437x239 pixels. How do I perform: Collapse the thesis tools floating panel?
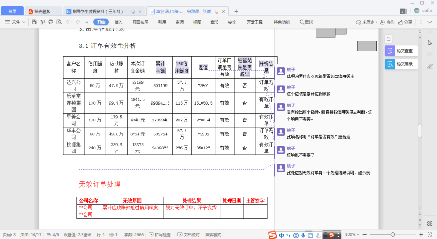[x=388, y=39]
